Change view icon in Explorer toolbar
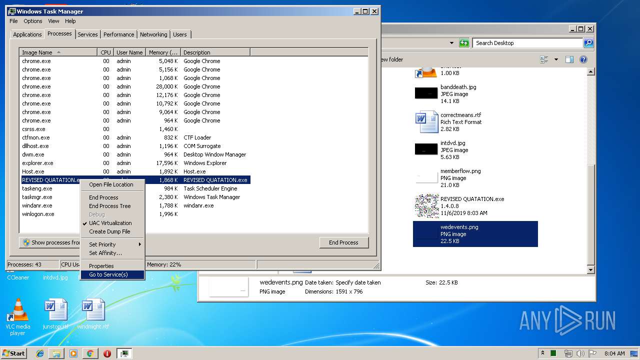The width and height of the screenshot is (640, 360). pyautogui.click(x=544, y=59)
